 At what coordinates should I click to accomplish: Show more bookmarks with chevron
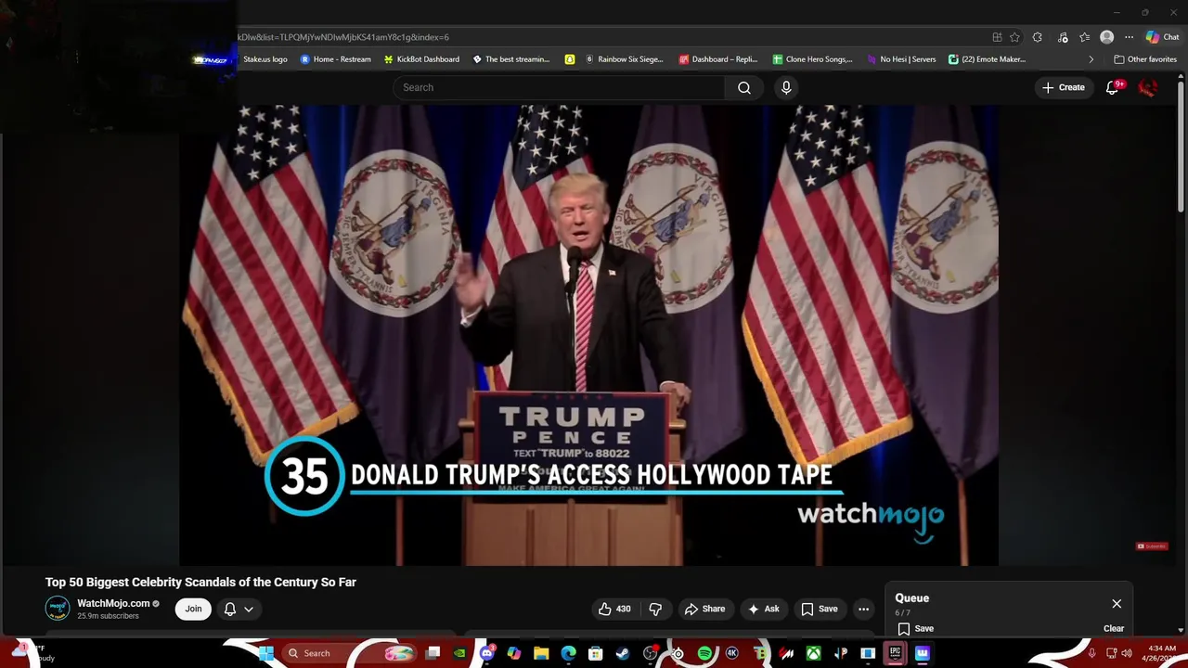[1091, 59]
